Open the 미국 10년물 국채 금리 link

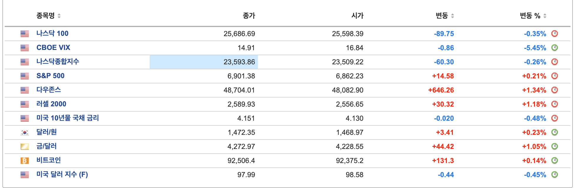pyautogui.click(x=68, y=118)
